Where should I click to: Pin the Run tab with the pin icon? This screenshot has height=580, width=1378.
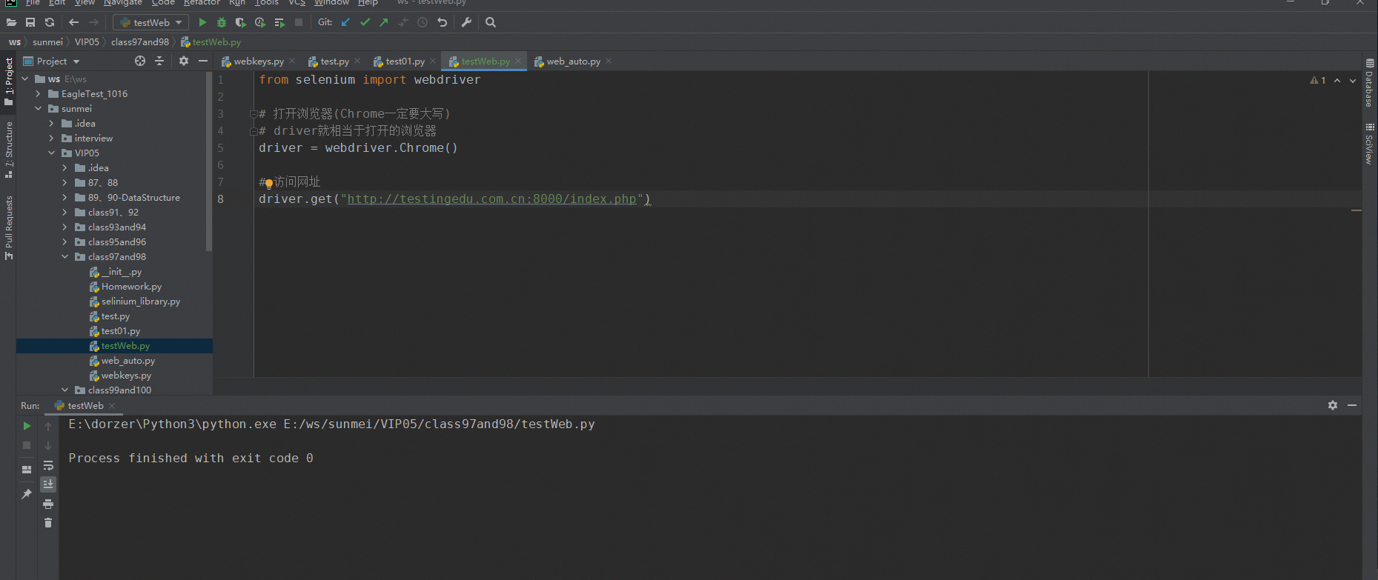click(x=27, y=494)
